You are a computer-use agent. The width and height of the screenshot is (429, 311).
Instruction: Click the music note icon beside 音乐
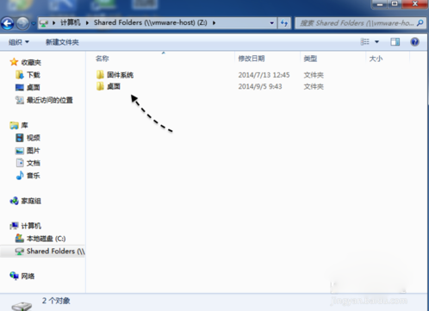20,175
